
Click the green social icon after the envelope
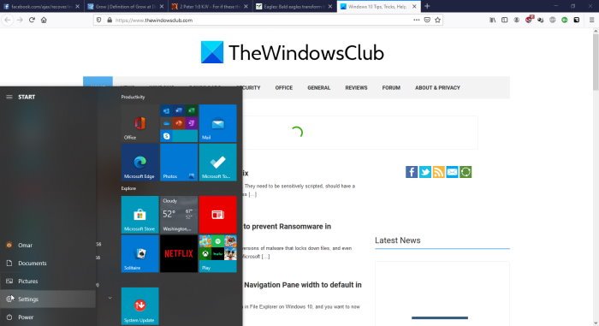click(x=466, y=172)
